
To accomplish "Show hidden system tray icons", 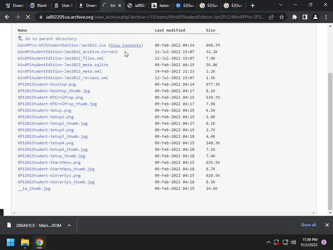I will (268, 242).
